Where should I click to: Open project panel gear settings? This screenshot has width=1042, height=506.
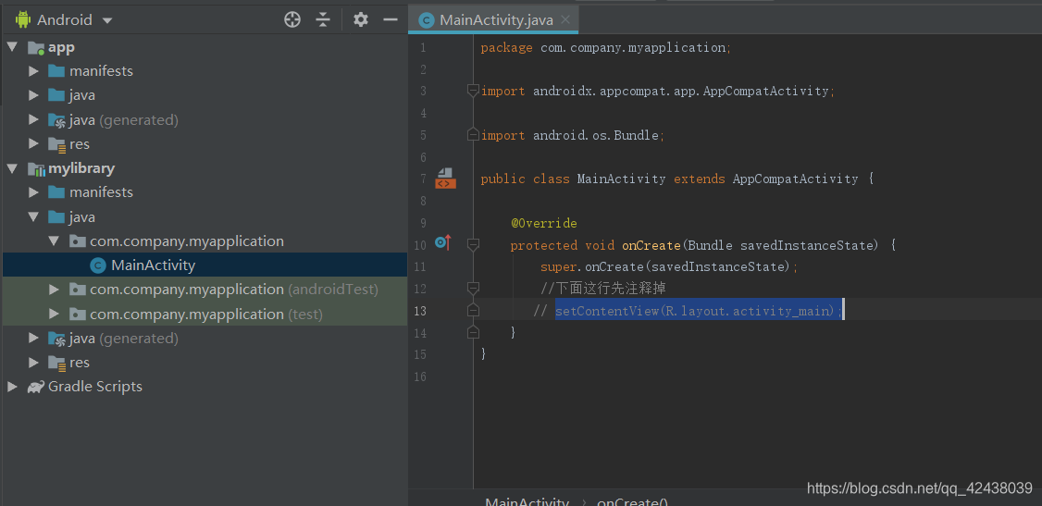361,20
